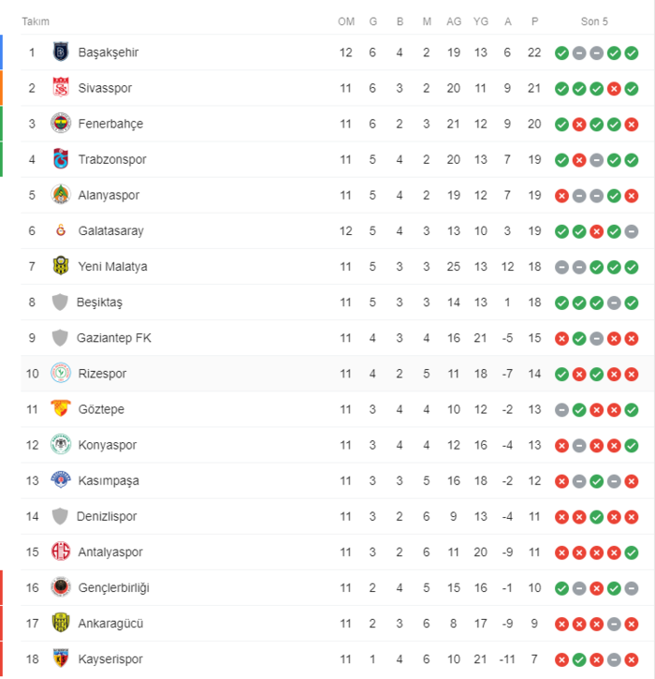Viewport: 655px width, 679px height.
Task: Click the Trabzonspor club logo
Action: pos(61,159)
